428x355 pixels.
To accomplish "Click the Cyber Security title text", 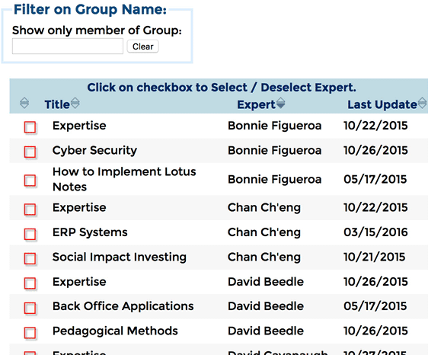I will pyautogui.click(x=94, y=151).
